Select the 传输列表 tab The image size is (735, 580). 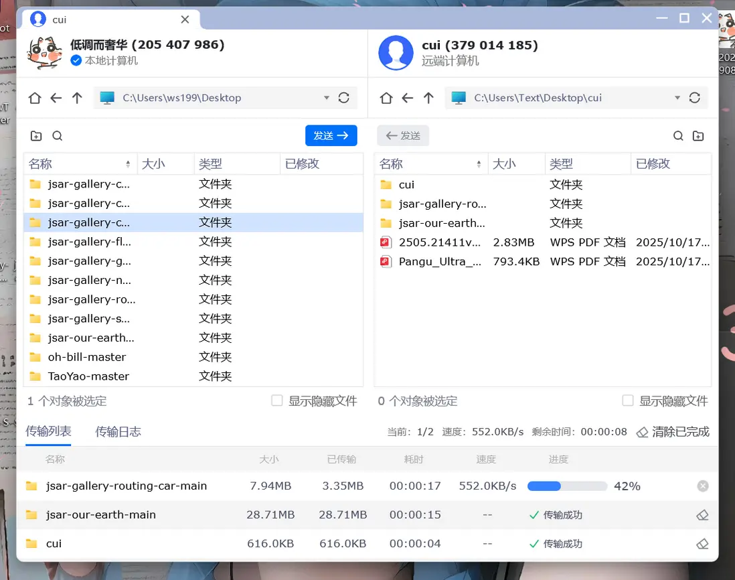point(48,431)
